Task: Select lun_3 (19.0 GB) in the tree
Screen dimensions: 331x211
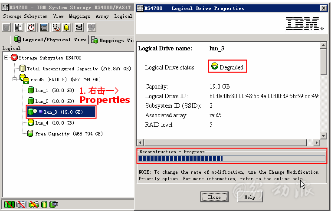Action: pos(63,112)
